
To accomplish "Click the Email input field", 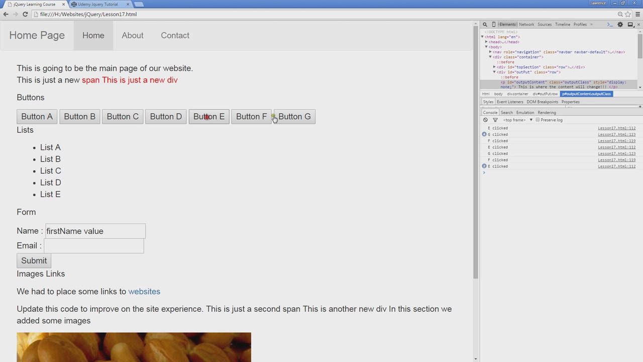I will coord(94,246).
